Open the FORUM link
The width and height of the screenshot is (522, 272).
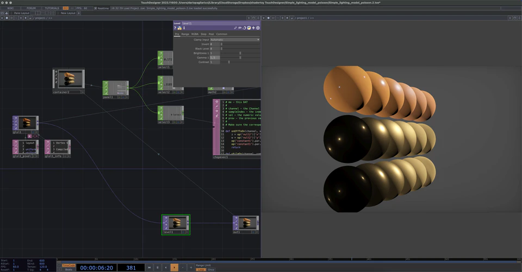(31, 8)
